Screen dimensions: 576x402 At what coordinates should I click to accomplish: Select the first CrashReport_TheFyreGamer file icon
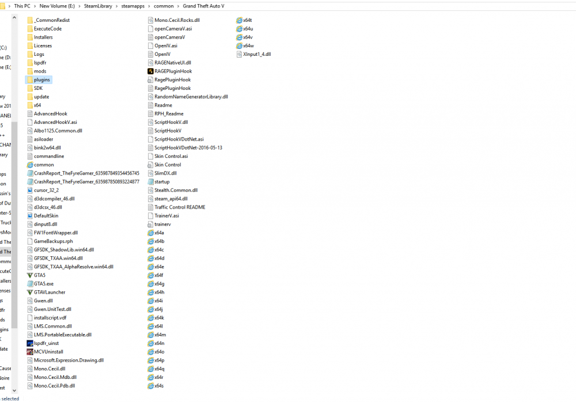(30, 173)
